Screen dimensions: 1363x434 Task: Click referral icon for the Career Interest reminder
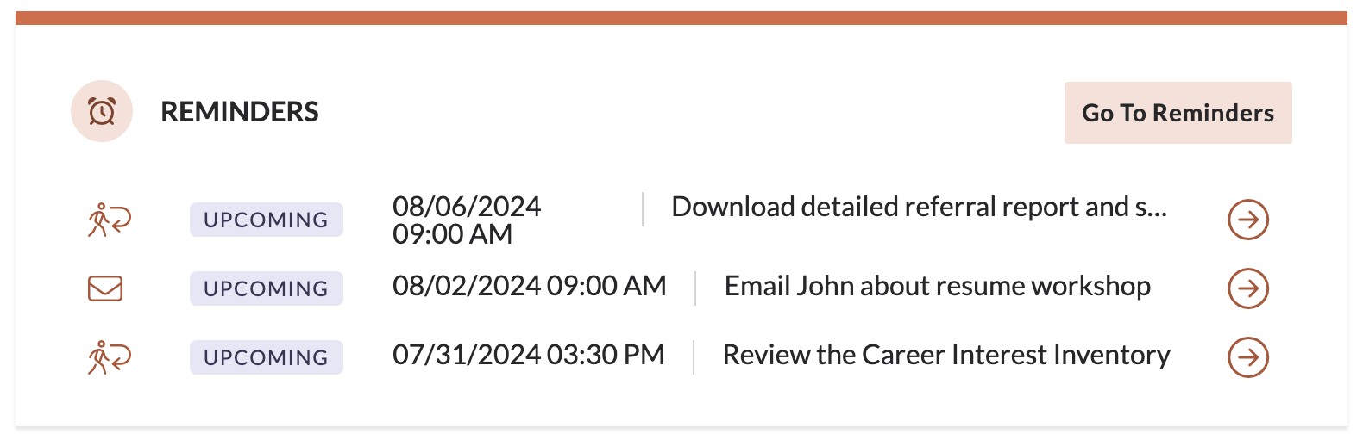pyautogui.click(x=109, y=357)
